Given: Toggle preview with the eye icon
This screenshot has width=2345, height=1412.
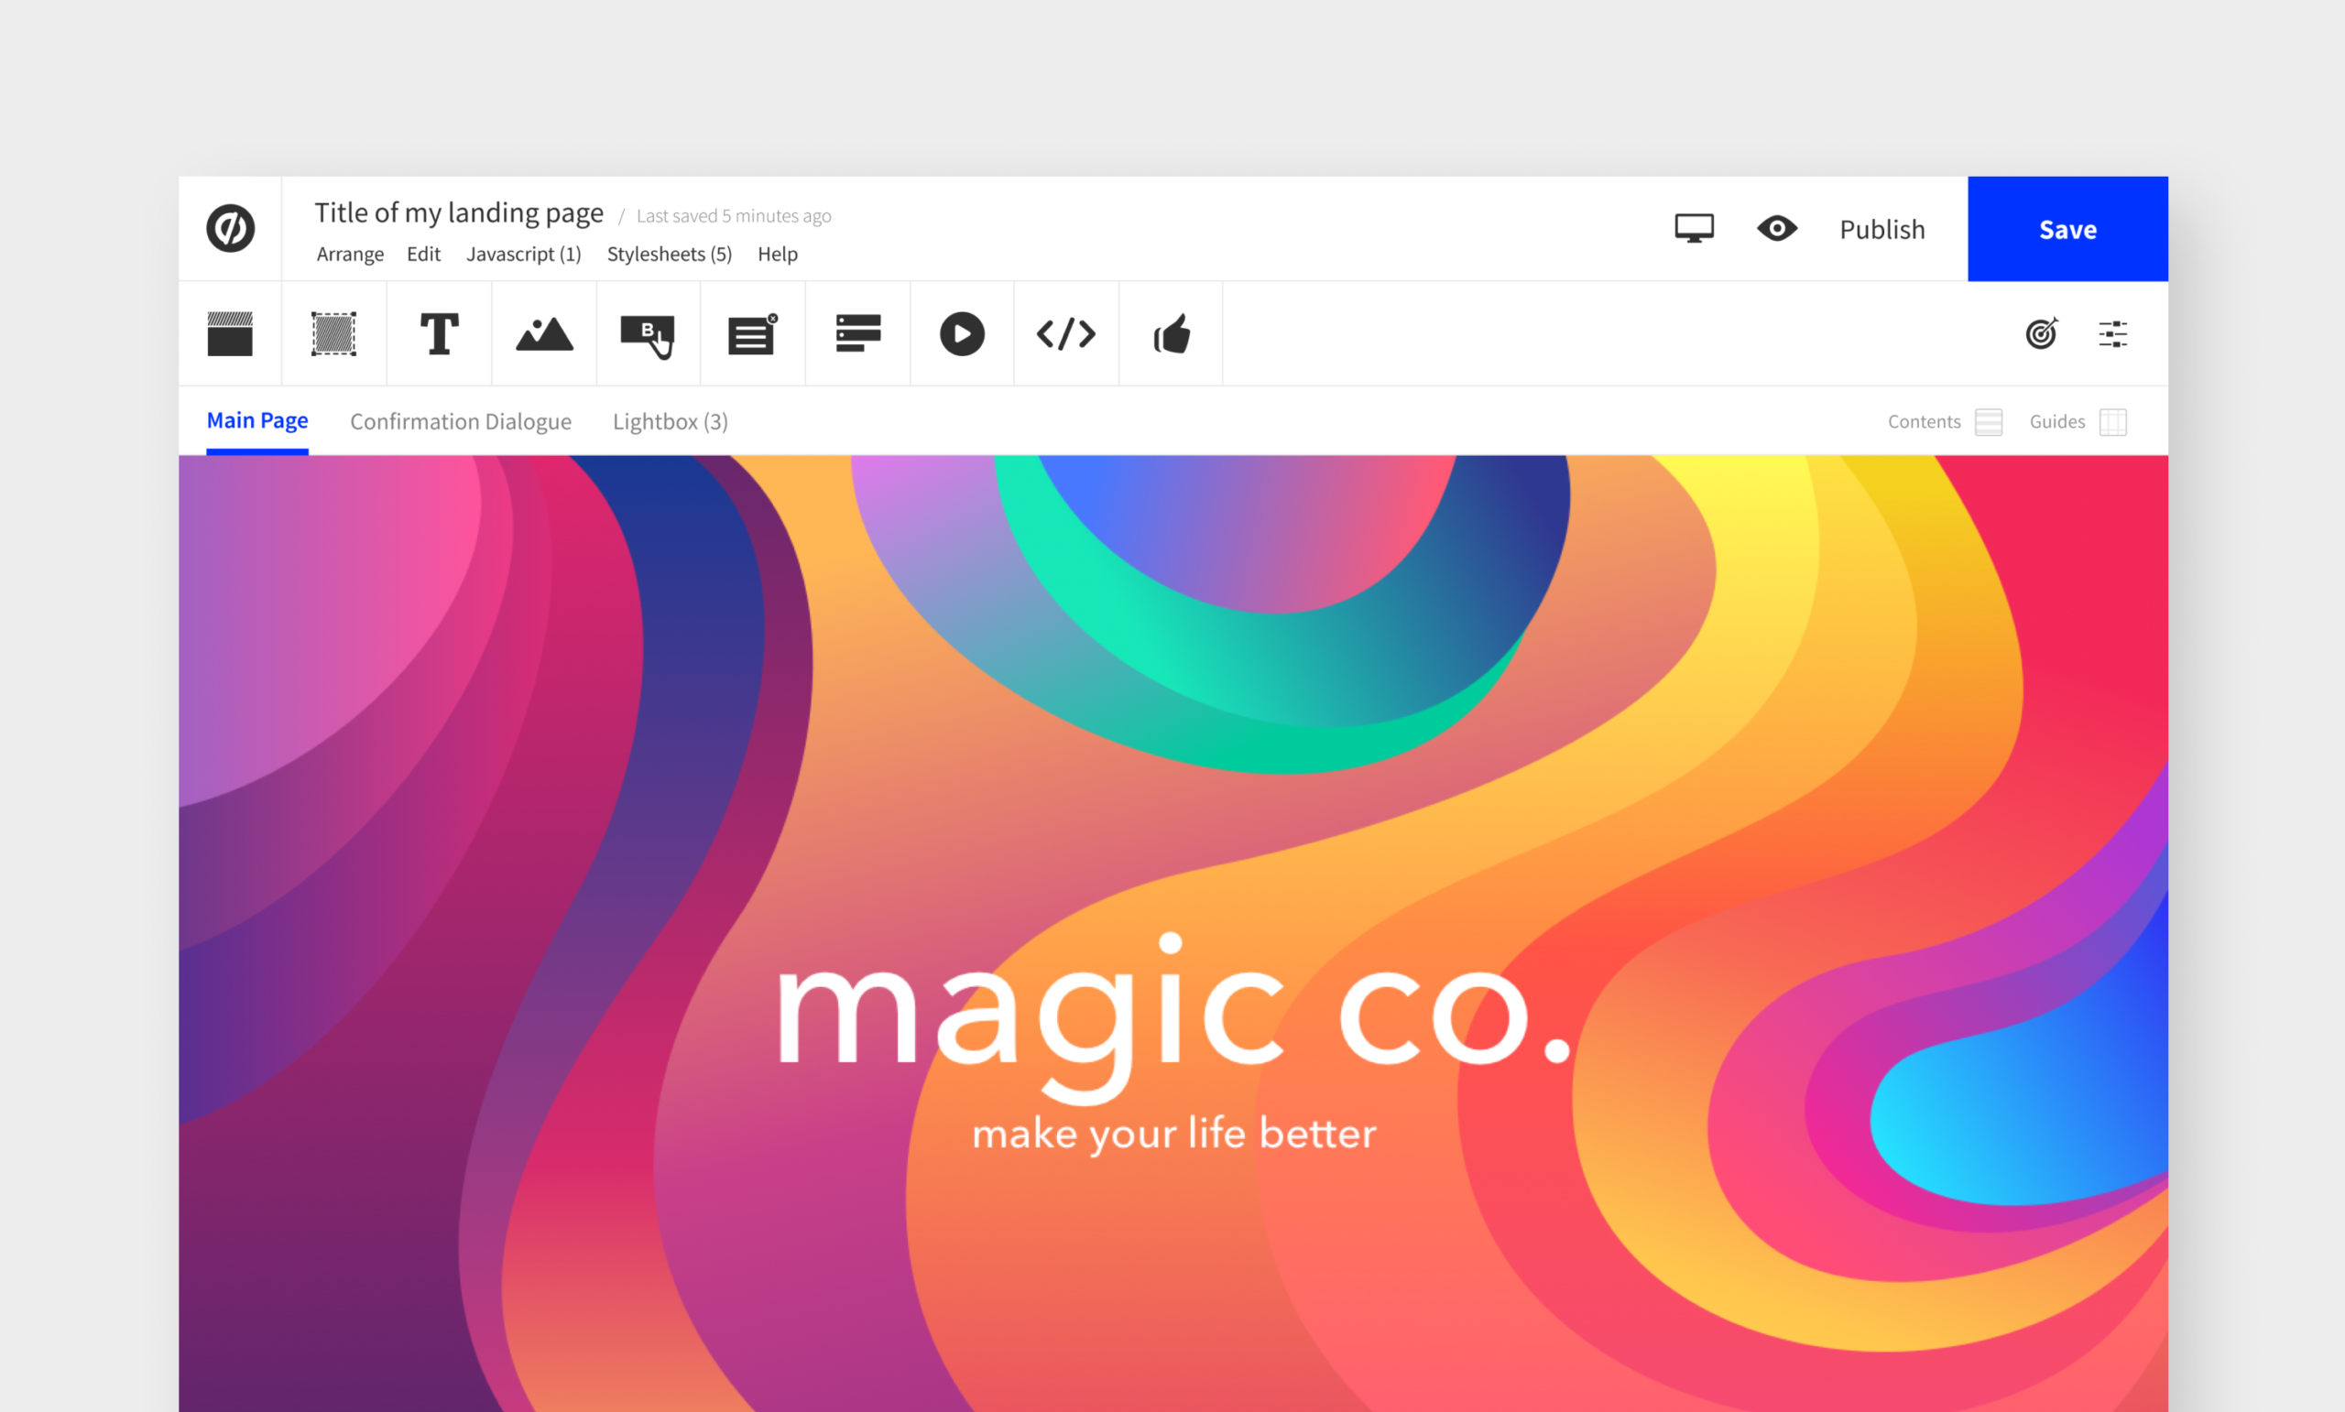Looking at the screenshot, I should [1777, 228].
